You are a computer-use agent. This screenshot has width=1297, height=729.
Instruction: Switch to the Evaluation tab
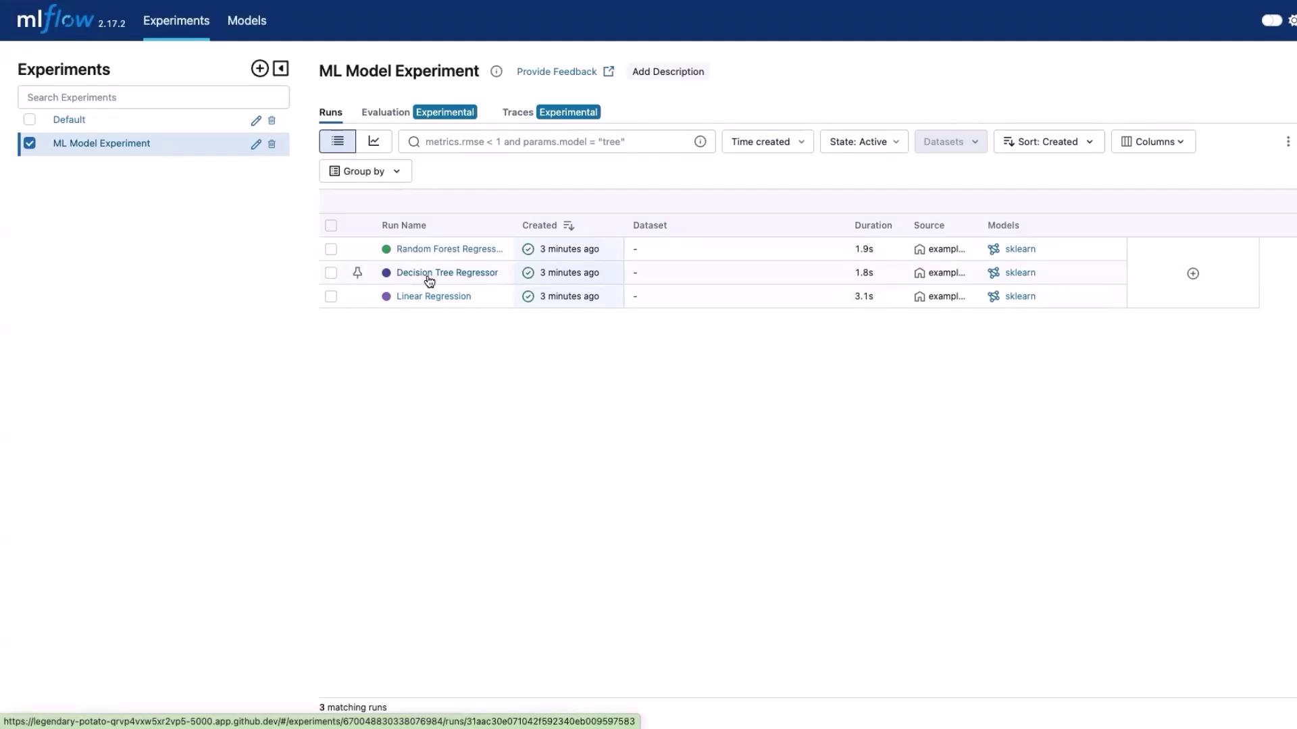386,112
